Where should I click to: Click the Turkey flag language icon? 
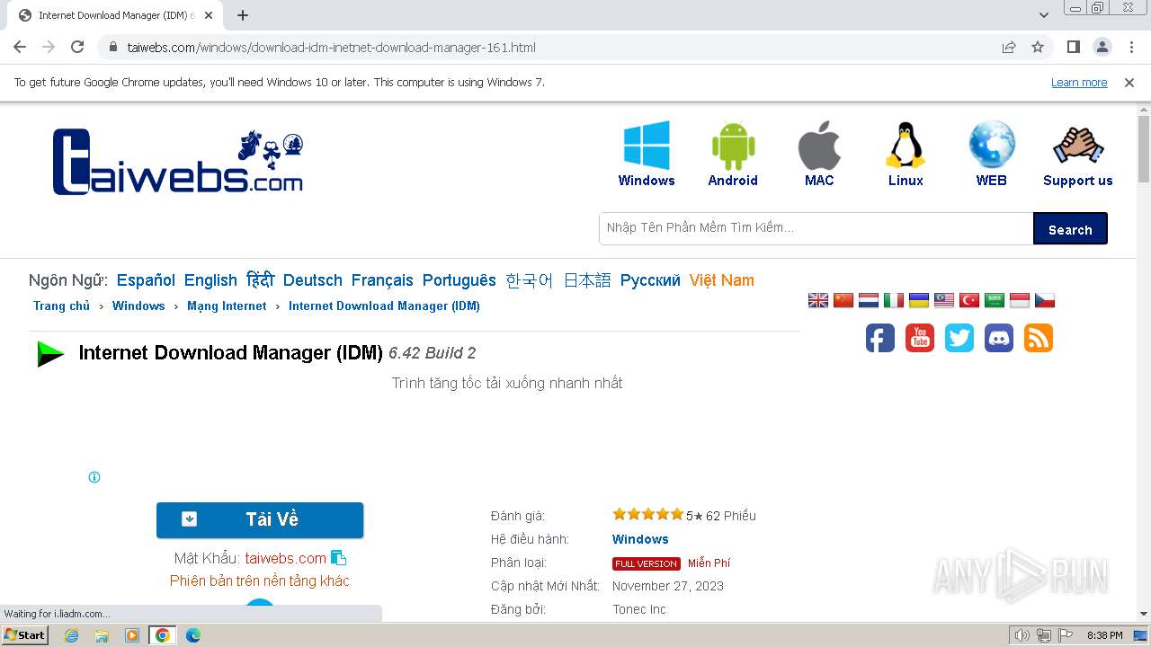(x=969, y=300)
